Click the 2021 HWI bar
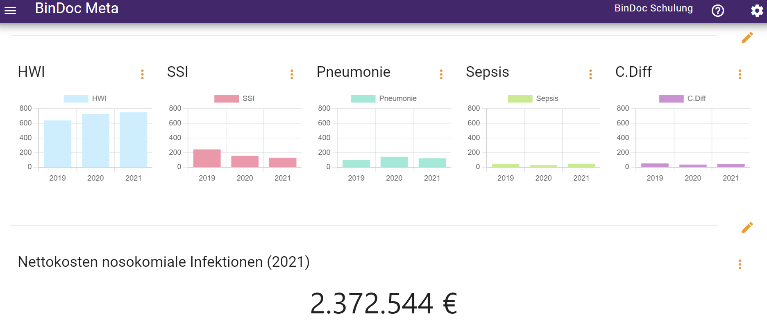Screen dimensions: 767x333 (134, 139)
